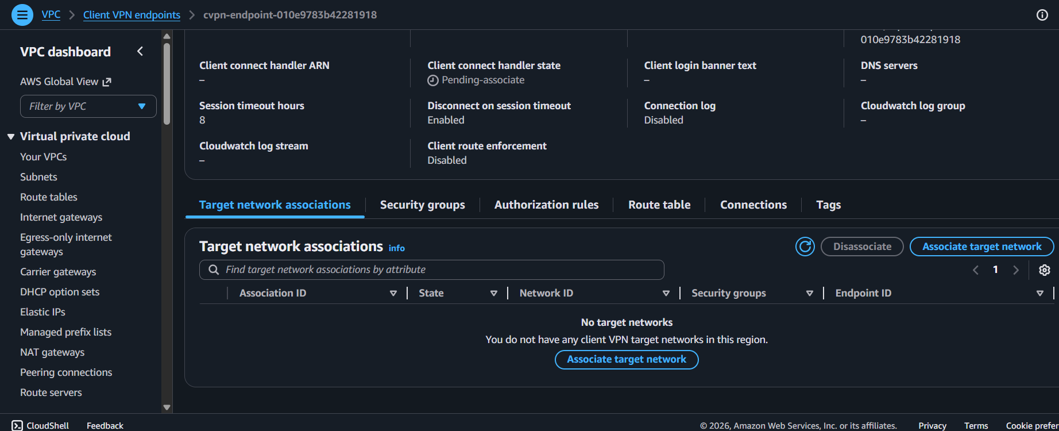The height and width of the screenshot is (431, 1059).
Task: Open Internet gateways in sidebar
Action: 61,217
